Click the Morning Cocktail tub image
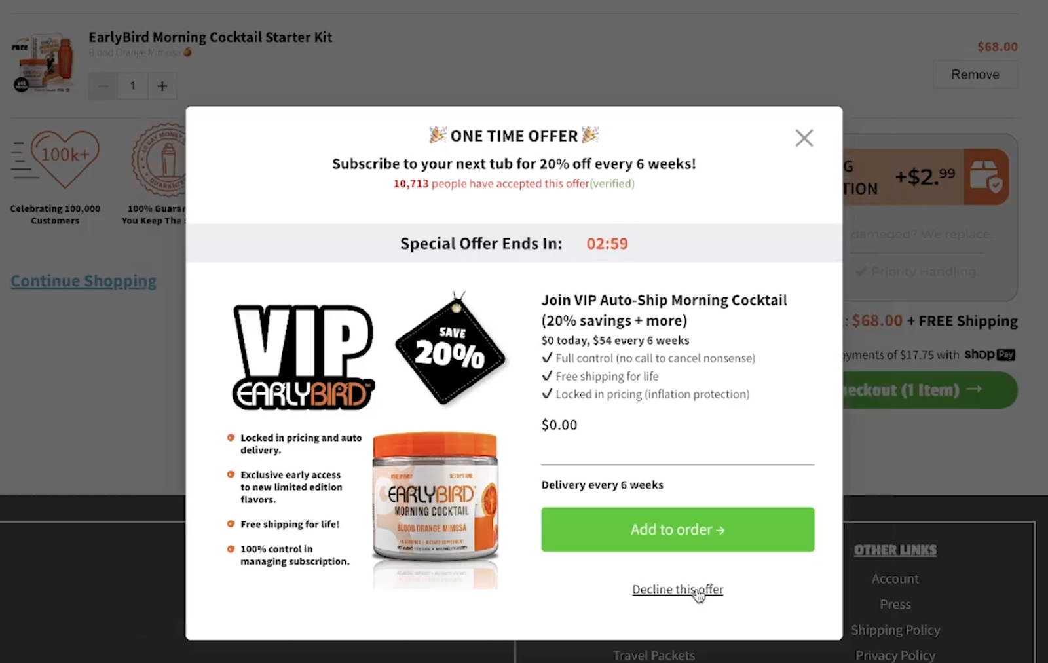Image resolution: width=1048 pixels, height=663 pixels. [x=436, y=508]
